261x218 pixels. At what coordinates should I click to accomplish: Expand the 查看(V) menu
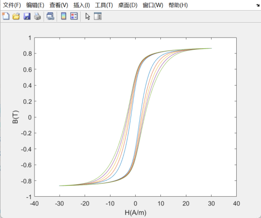[59, 5]
